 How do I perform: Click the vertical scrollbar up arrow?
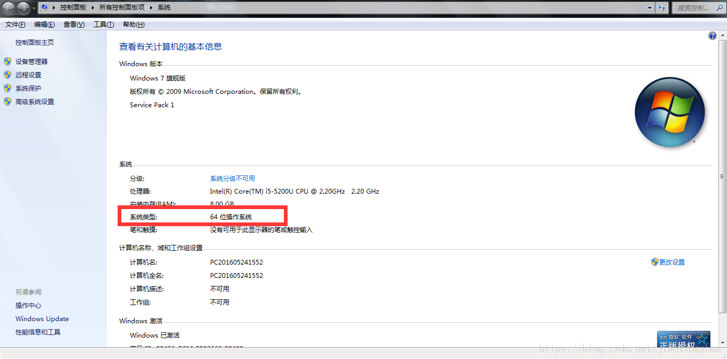[723, 35]
